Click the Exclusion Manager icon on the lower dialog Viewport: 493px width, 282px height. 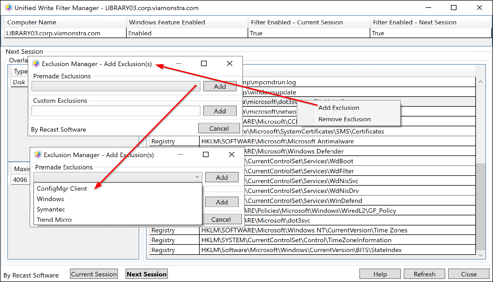38,155
